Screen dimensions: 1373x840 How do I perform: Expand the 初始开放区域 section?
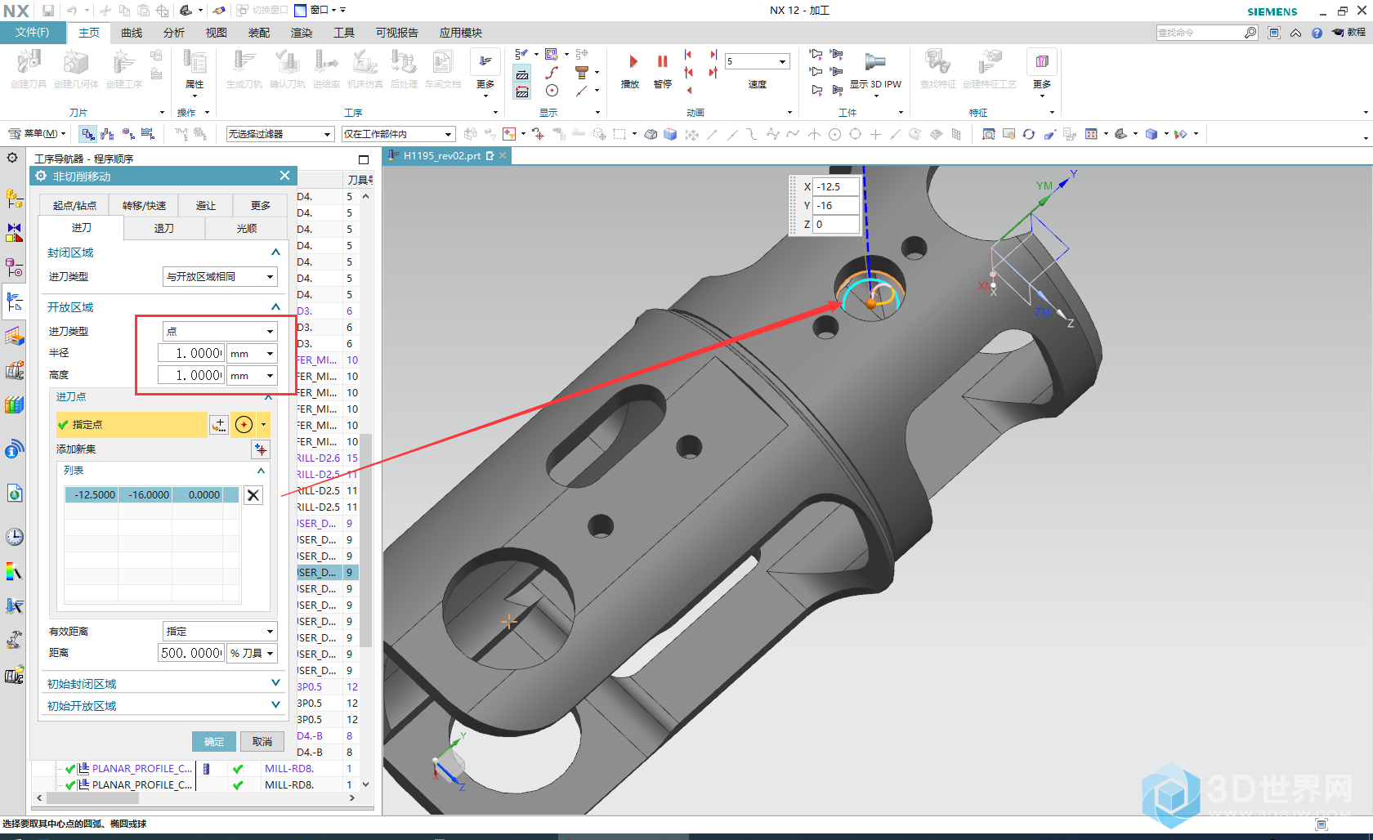point(275,705)
